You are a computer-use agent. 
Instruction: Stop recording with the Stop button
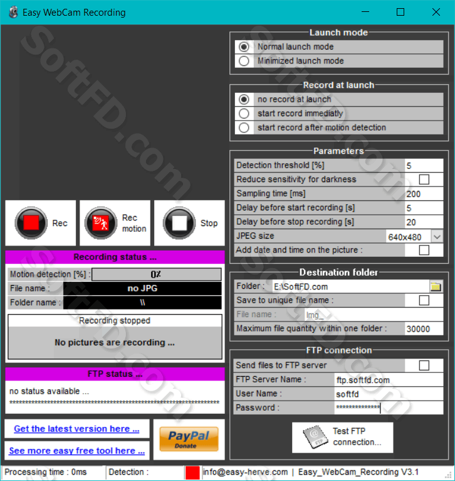point(189,223)
